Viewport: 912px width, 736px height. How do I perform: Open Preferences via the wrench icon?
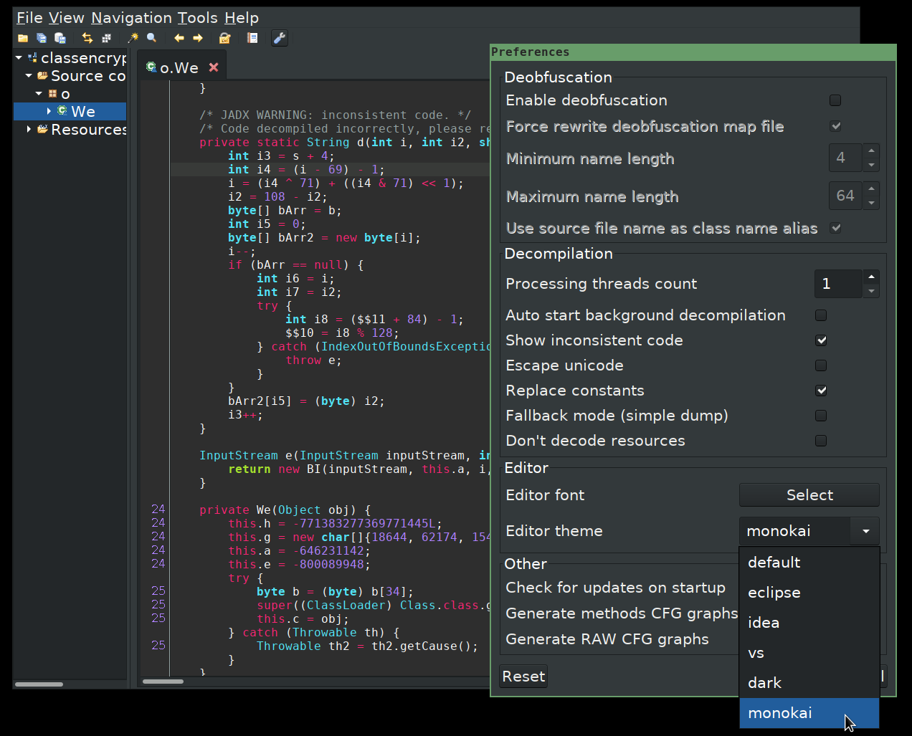click(279, 38)
